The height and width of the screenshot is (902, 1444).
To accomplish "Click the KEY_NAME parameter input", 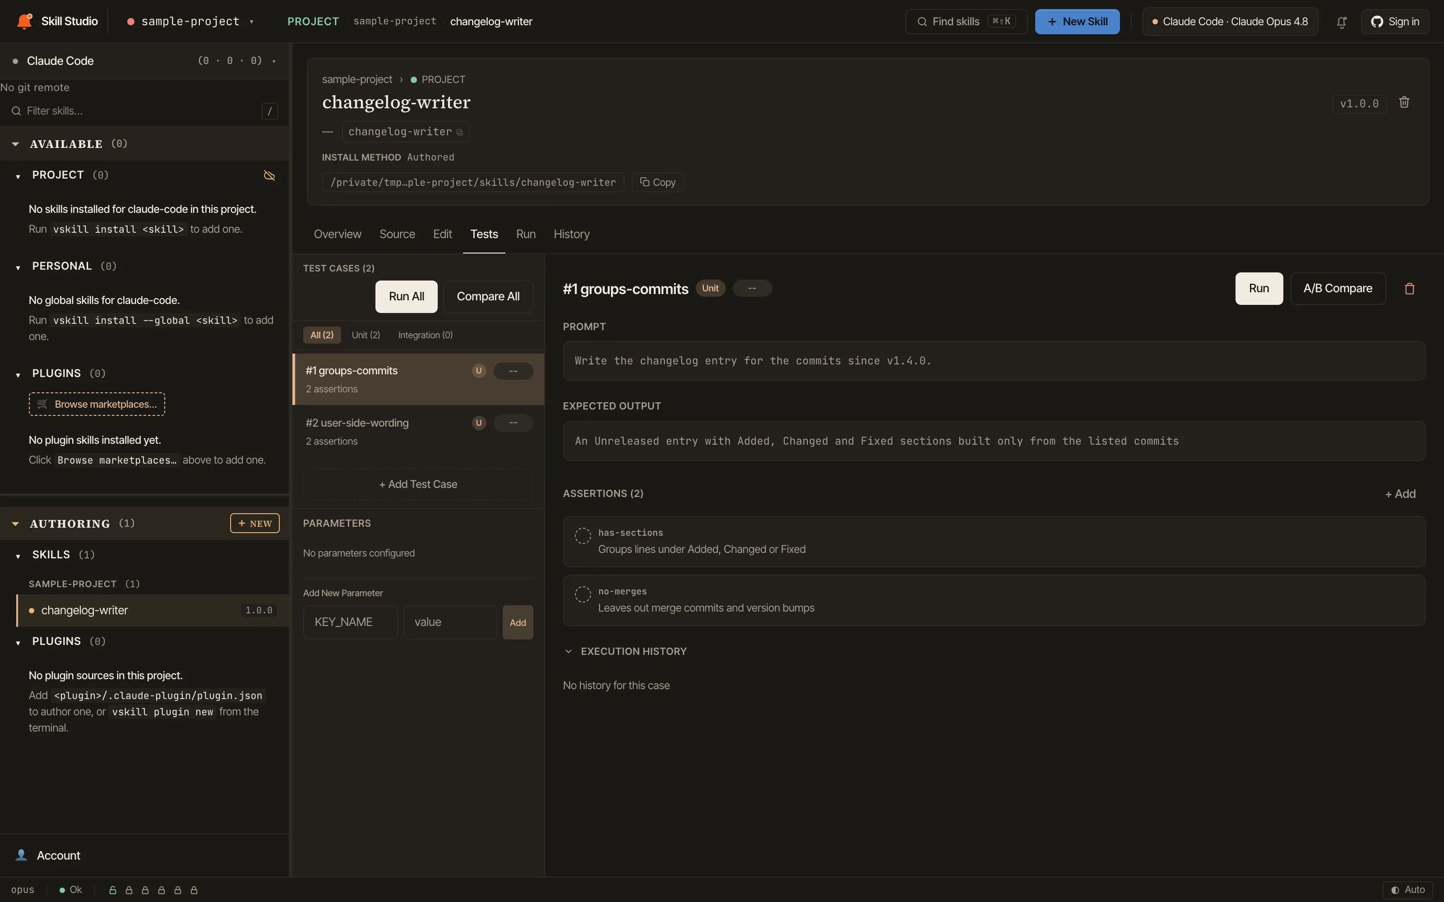I will coord(350,623).
